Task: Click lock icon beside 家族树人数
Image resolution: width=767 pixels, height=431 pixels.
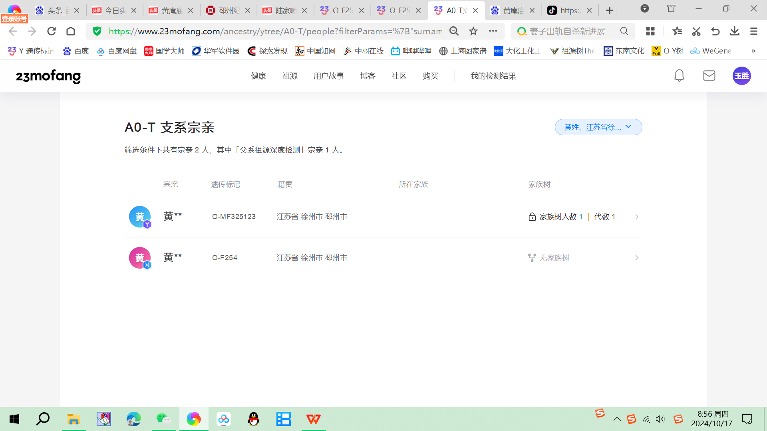Action: [532, 217]
